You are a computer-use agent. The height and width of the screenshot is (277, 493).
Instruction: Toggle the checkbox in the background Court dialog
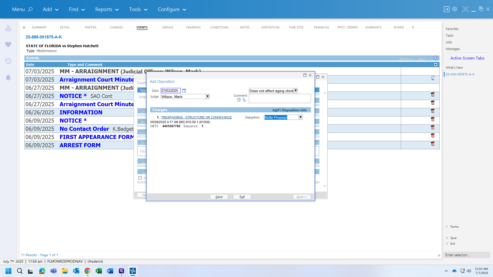[140, 178]
